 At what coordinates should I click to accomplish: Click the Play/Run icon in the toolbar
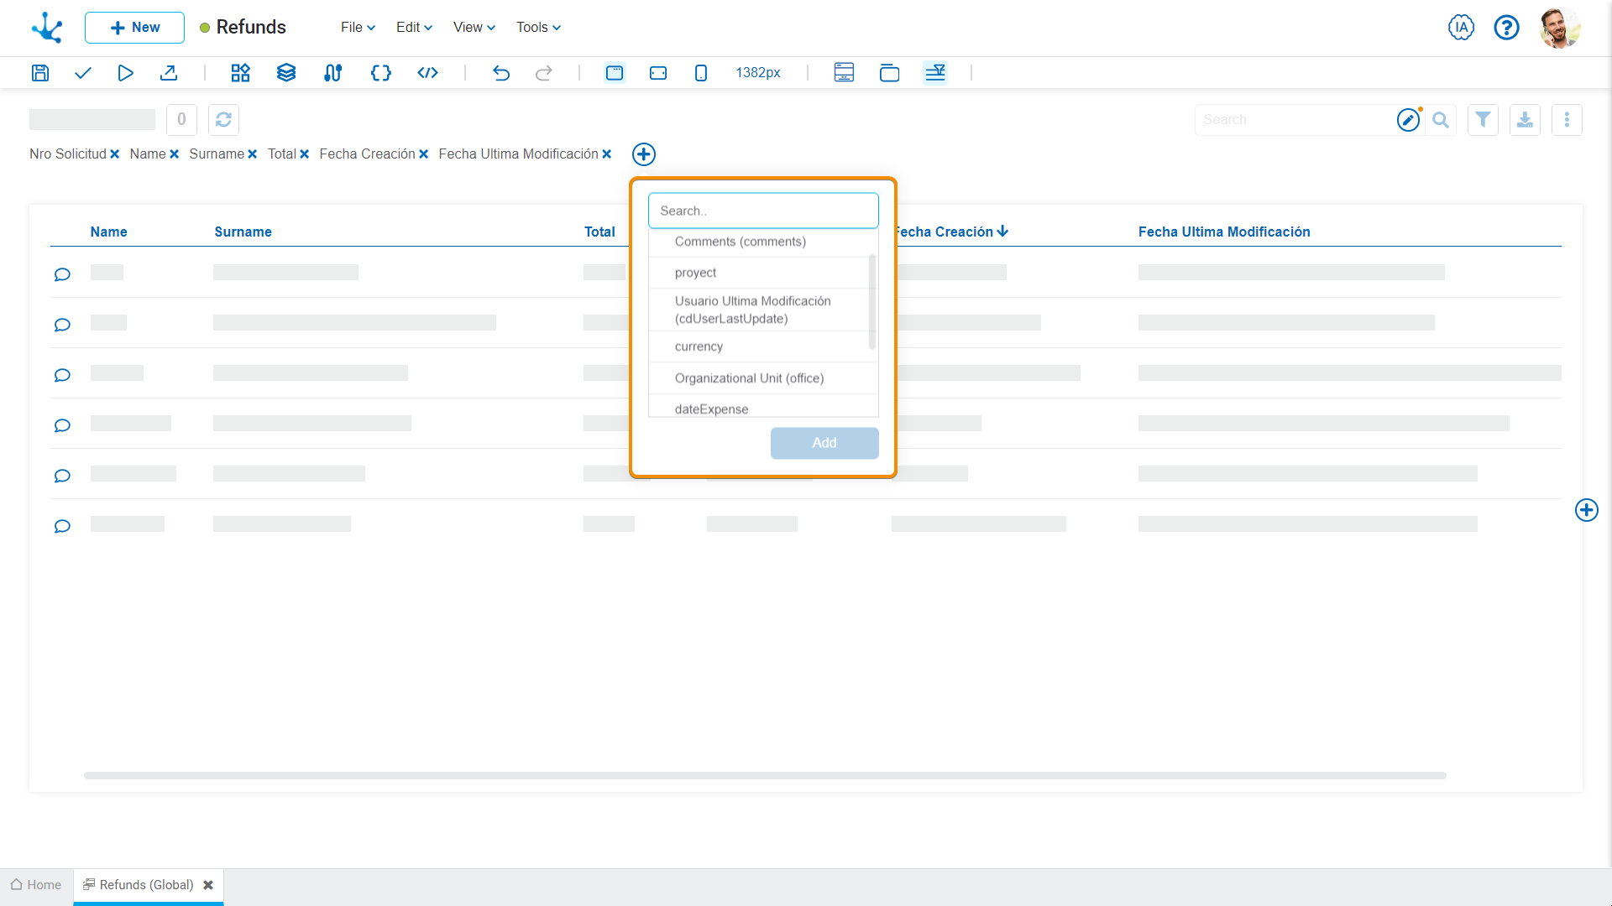(x=125, y=73)
